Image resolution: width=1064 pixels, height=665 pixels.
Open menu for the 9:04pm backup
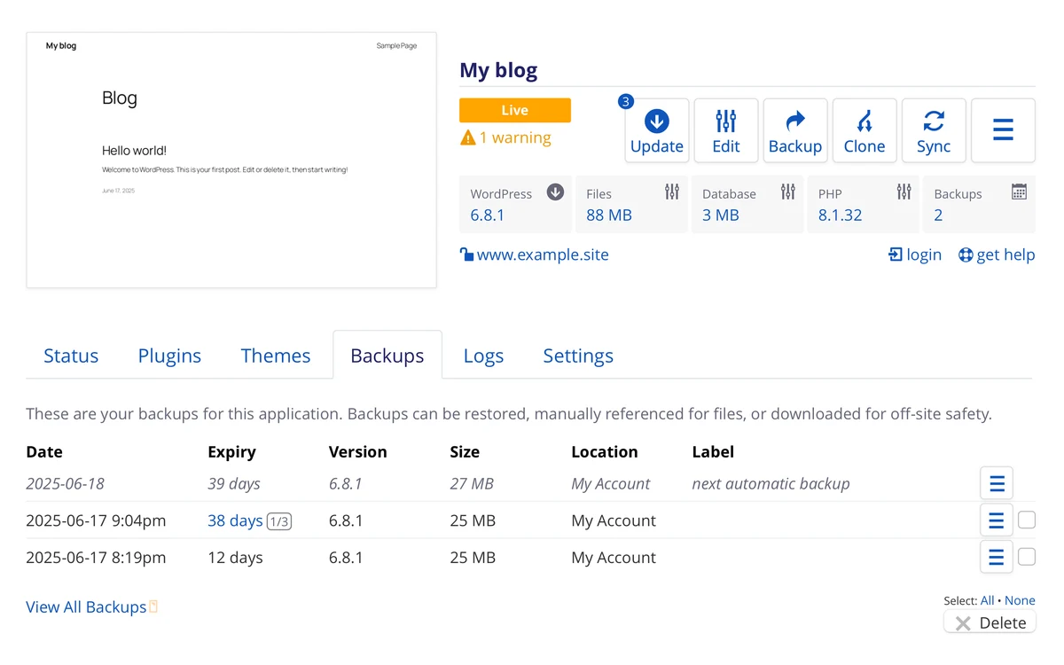(x=997, y=520)
